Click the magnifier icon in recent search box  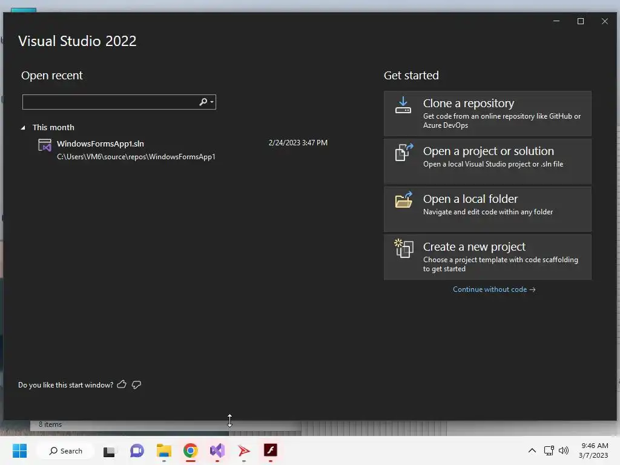tap(203, 102)
